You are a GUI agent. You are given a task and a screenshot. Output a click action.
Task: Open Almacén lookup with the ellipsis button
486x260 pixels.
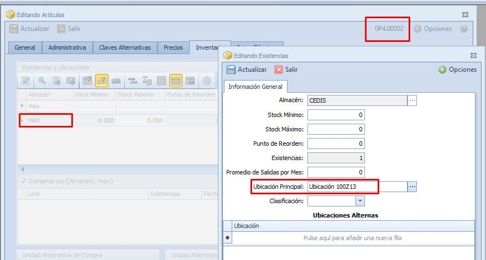tap(412, 100)
